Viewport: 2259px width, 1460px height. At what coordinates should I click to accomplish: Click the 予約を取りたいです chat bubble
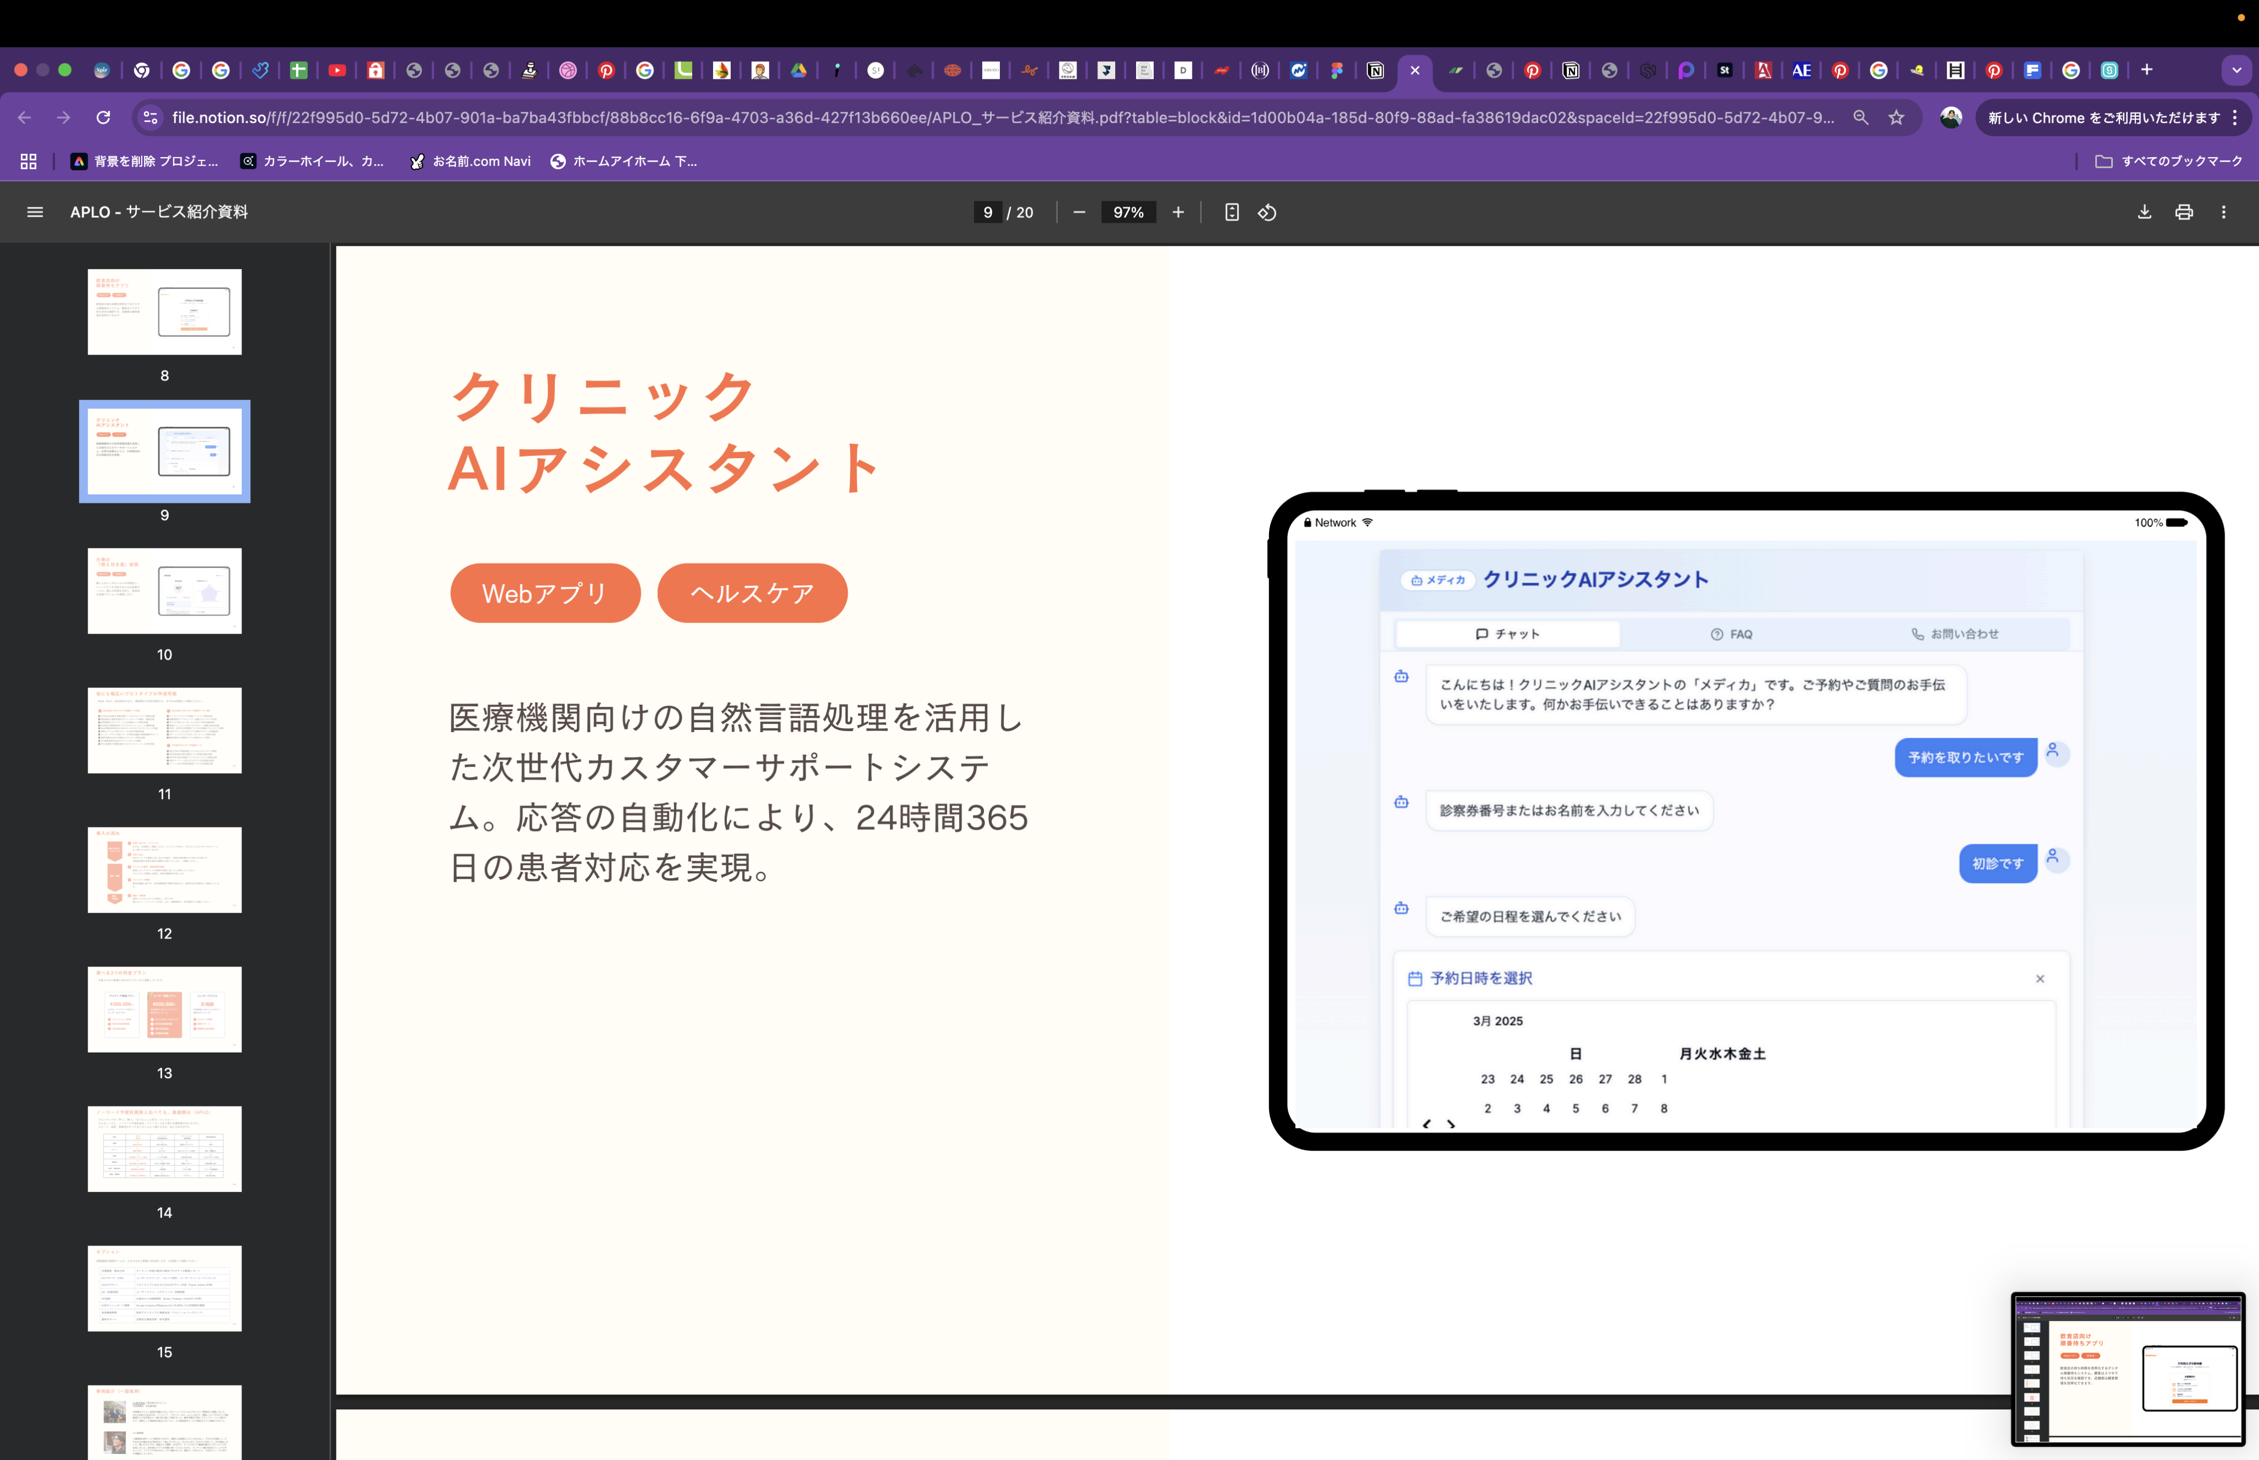tap(1966, 758)
